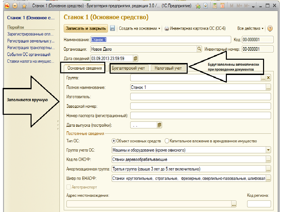Switch to Основные сведения tab
Screen dimensions: 281x212
coord(85,68)
